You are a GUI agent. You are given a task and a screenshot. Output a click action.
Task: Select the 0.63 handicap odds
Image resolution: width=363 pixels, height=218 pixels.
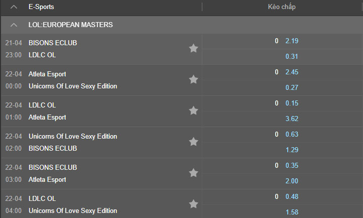click(x=292, y=134)
